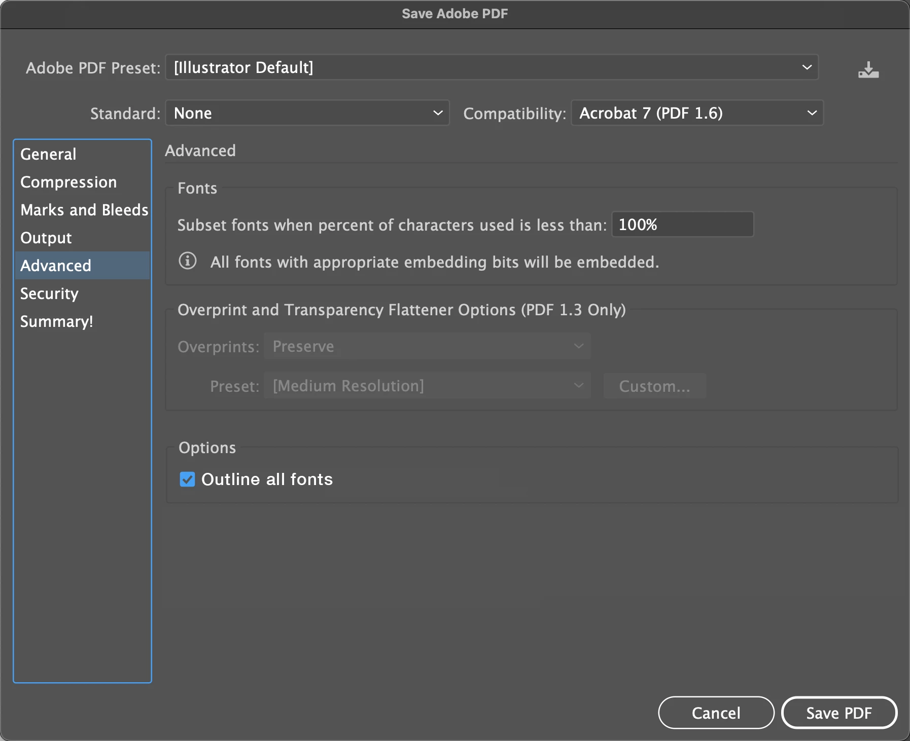Image resolution: width=910 pixels, height=741 pixels.
Task: Select the Marks and Bleeds category
Action: 82,210
